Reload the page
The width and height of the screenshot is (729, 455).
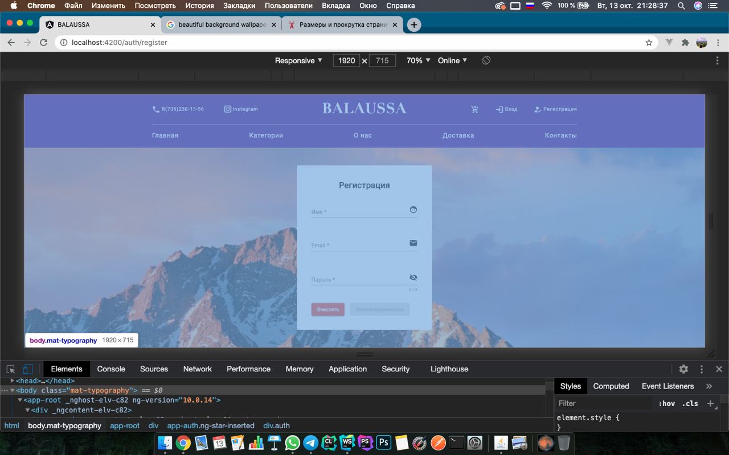[43, 43]
